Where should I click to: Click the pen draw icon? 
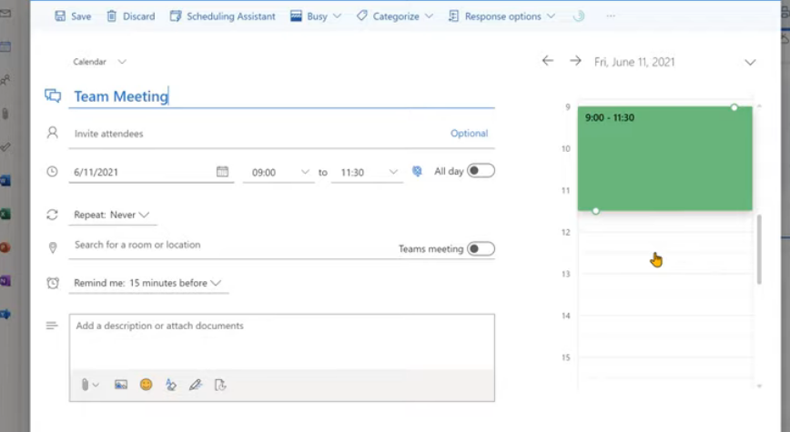click(196, 386)
